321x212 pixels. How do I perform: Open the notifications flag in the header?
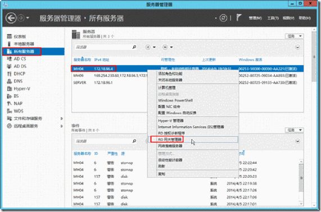point(238,17)
